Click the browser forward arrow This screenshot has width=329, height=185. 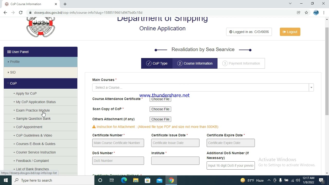point(13,12)
